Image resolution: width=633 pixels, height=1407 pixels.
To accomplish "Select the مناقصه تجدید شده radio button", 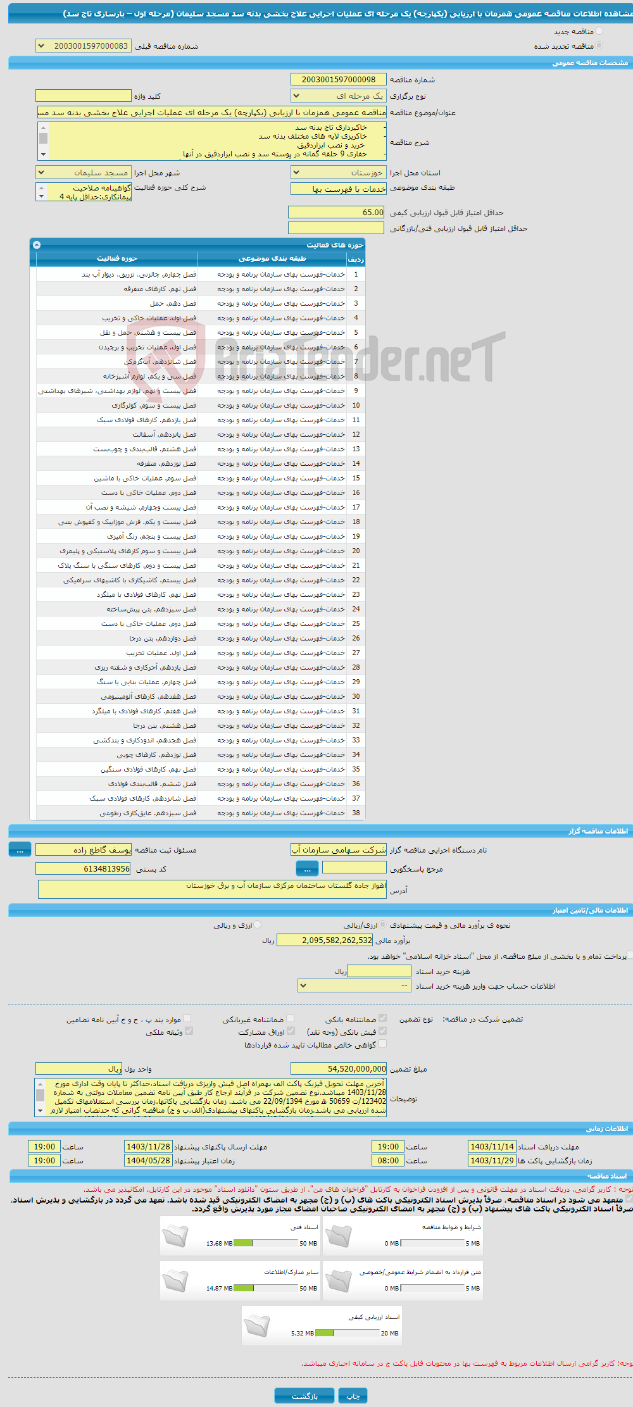I will click(599, 45).
